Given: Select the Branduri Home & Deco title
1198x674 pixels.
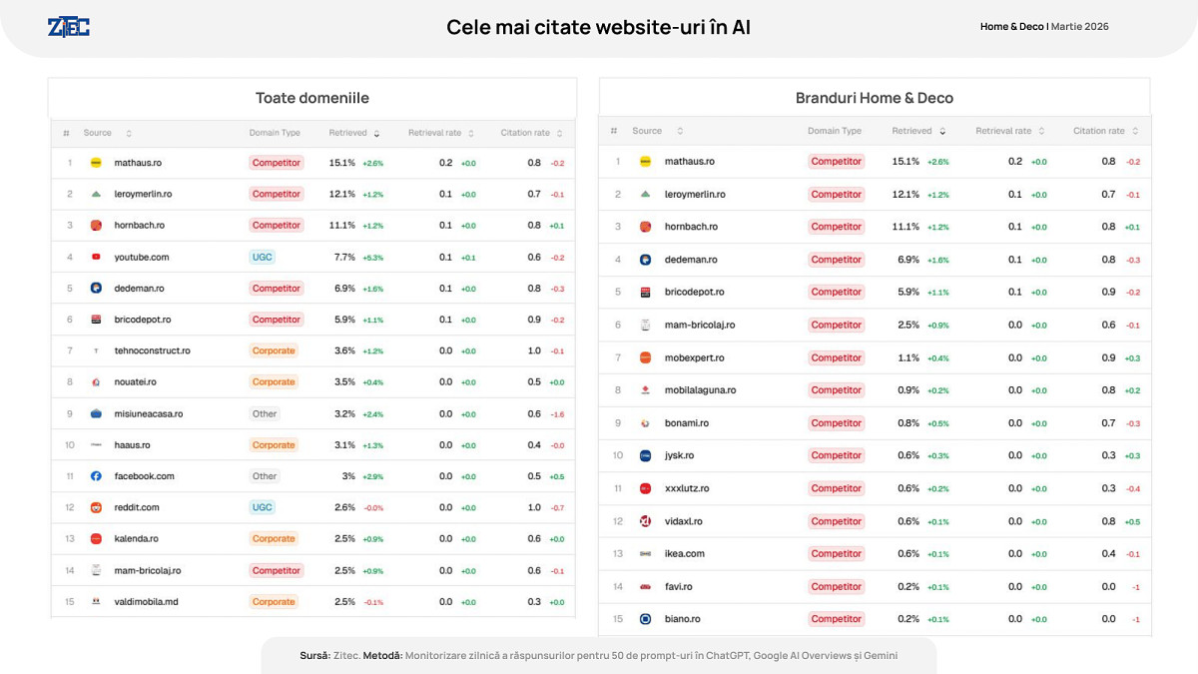Looking at the screenshot, I should (875, 98).
